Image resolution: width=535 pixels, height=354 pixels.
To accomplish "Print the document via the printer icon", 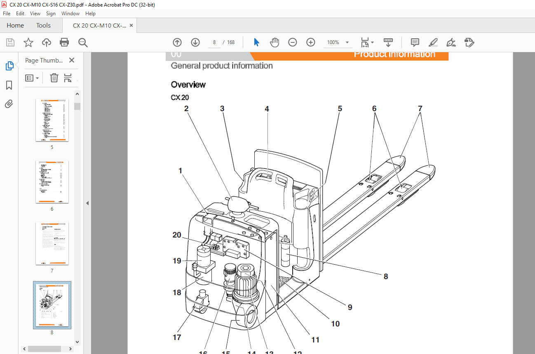I will [64, 42].
